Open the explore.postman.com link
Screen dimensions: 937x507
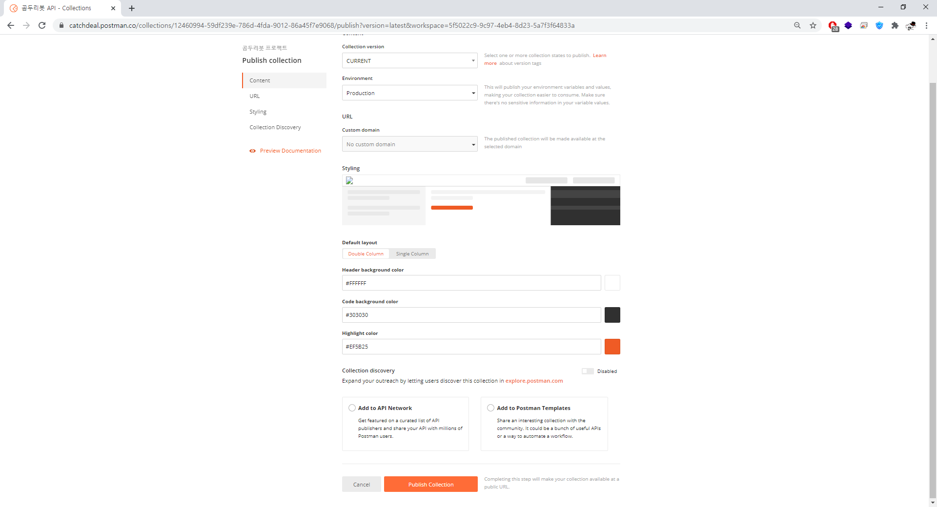[x=534, y=381]
